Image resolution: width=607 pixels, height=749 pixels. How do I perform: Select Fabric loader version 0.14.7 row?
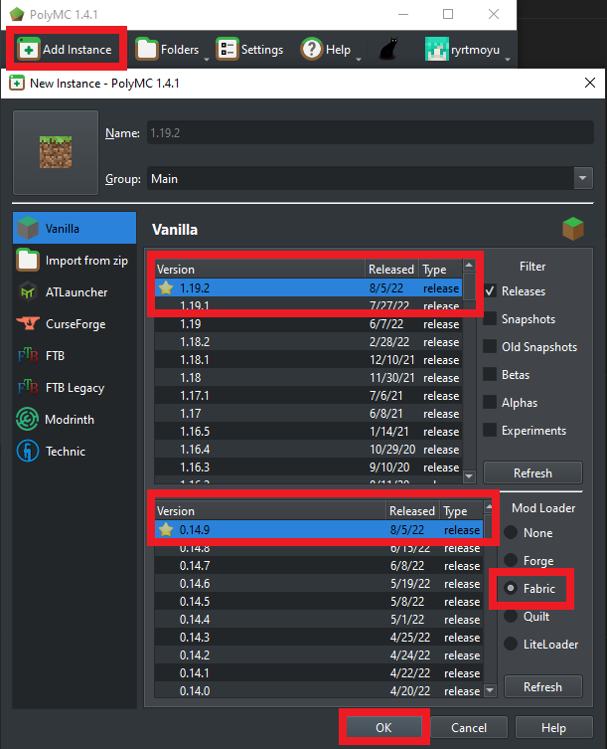[319, 566]
